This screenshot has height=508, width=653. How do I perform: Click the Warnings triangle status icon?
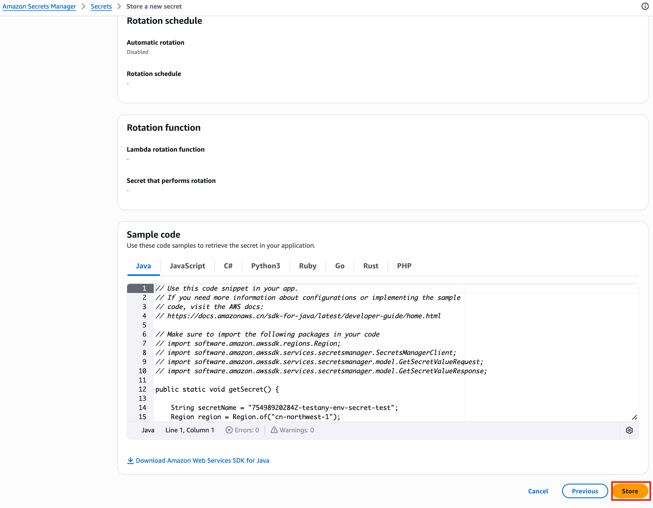(x=274, y=430)
